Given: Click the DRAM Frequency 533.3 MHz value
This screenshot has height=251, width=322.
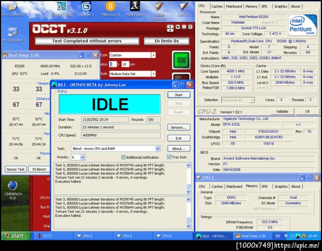Looking at the screenshot, I should point(270,222).
